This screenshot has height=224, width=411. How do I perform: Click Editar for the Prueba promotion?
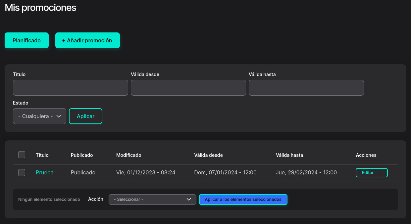pos(367,173)
